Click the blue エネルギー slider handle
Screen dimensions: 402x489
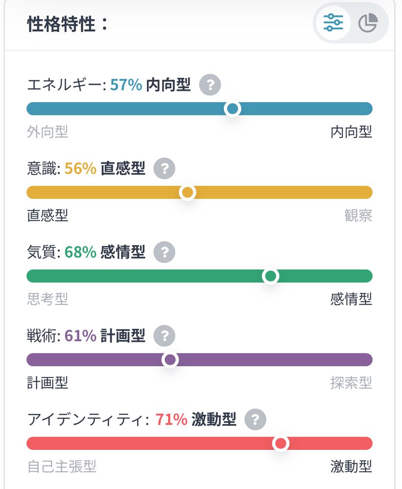(x=233, y=109)
